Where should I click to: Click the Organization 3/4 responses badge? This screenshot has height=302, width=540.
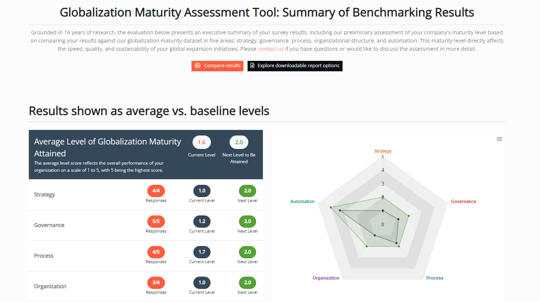[156, 283]
